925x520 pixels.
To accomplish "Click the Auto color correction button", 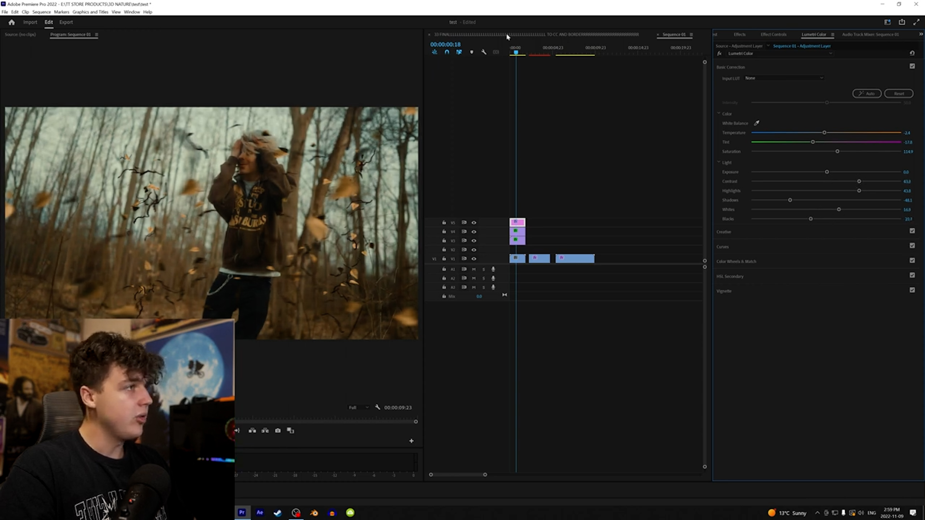I will 867,93.
